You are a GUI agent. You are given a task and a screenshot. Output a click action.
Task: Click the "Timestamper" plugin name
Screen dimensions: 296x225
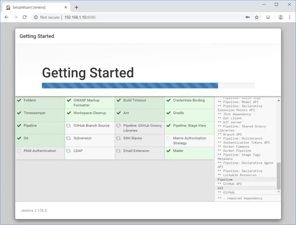[x=35, y=113]
